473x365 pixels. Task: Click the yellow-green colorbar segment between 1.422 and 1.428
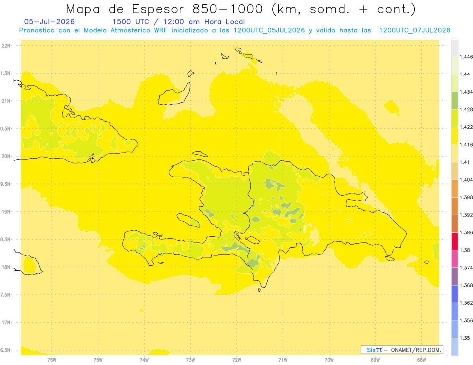point(454,118)
